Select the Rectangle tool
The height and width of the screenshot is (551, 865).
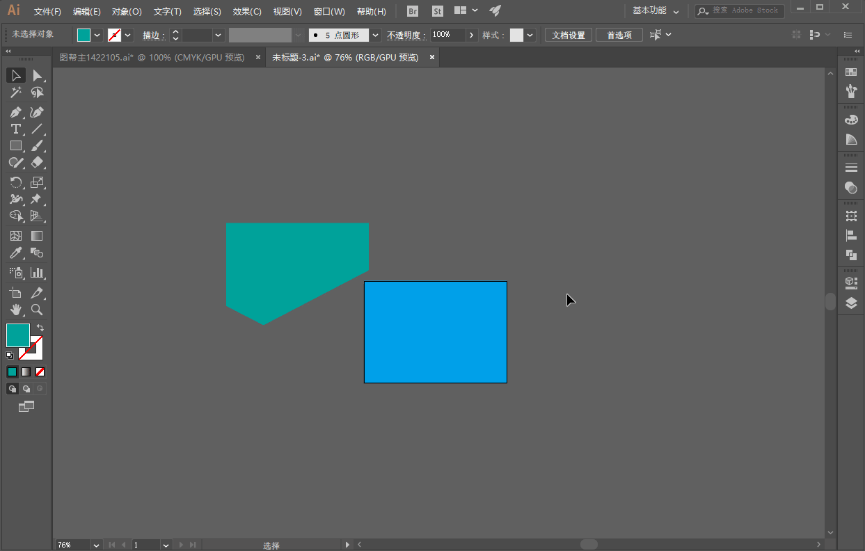[x=16, y=145]
